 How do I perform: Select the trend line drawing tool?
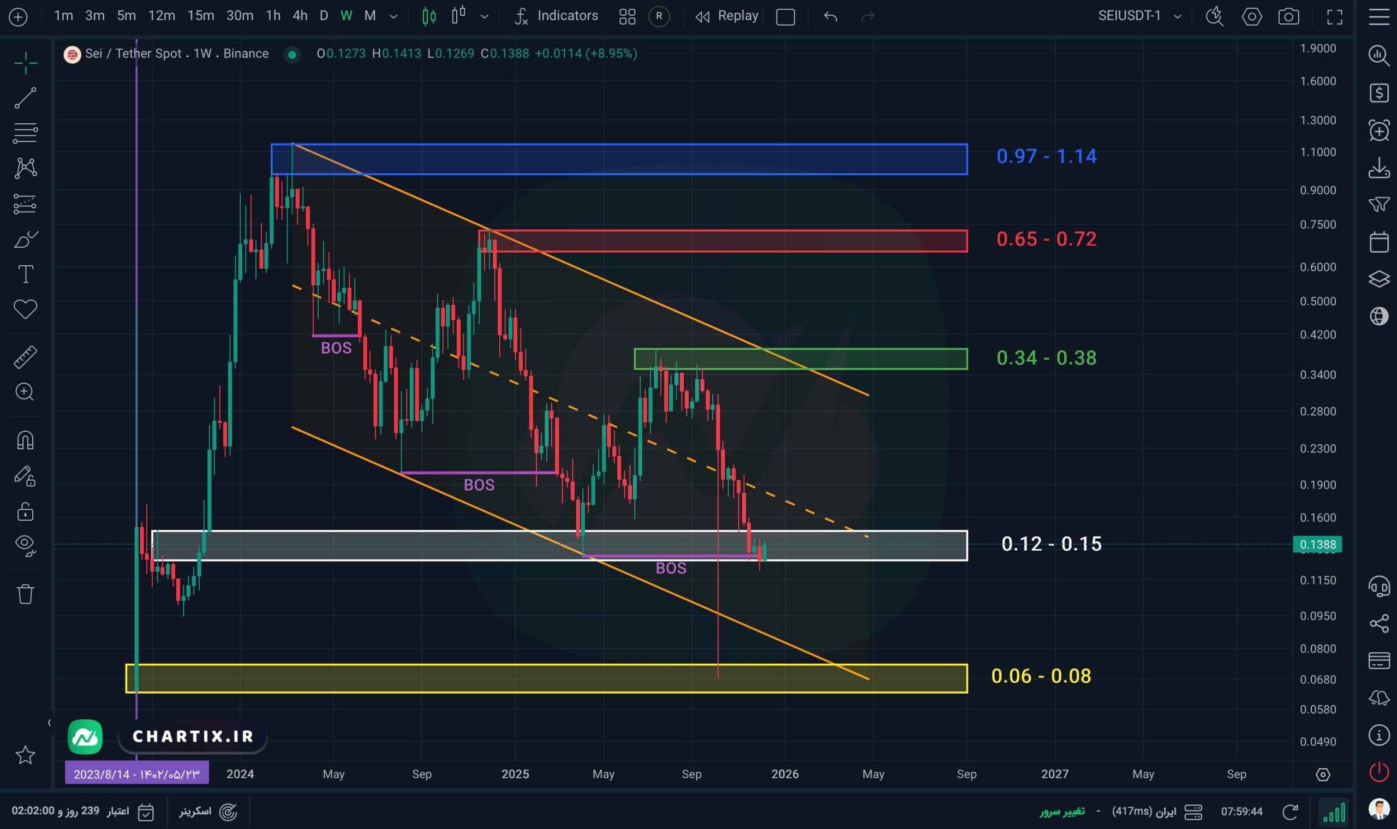click(x=25, y=98)
